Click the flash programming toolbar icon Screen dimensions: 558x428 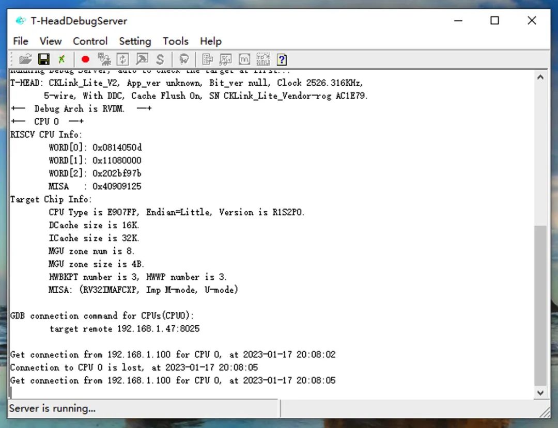pos(225,59)
